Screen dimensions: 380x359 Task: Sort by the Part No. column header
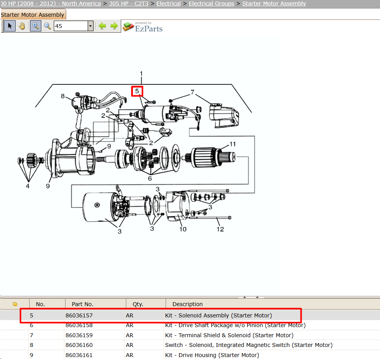[82, 304]
